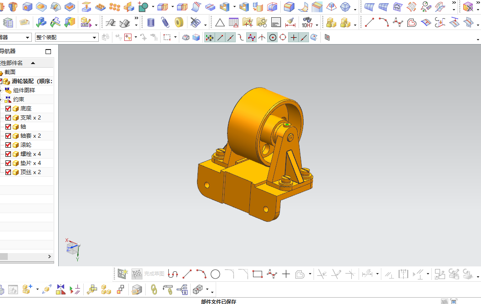481x304 pixels.
Task: Click the green-check blue part icon
Action: click(x=41, y=22)
